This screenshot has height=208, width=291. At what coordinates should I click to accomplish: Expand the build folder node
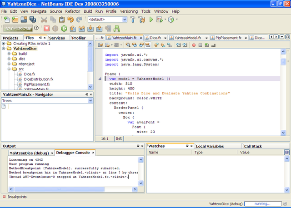tap(9, 54)
